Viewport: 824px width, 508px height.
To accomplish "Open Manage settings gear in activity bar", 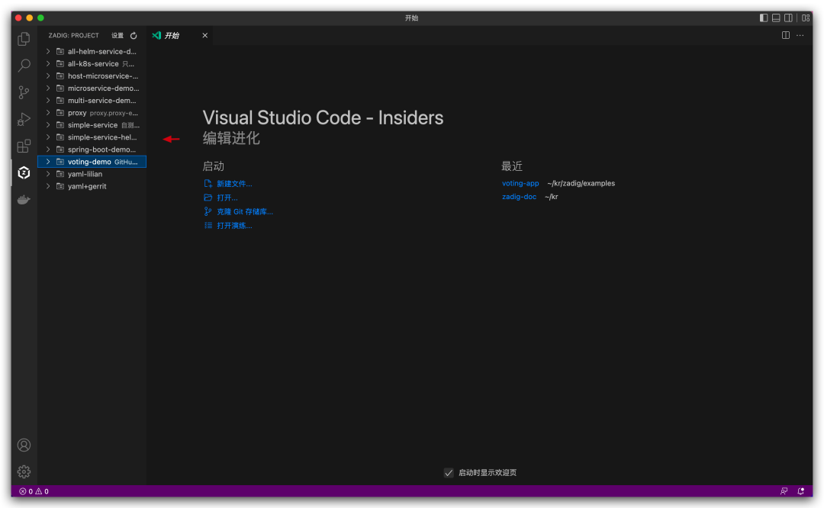I will pyautogui.click(x=23, y=471).
